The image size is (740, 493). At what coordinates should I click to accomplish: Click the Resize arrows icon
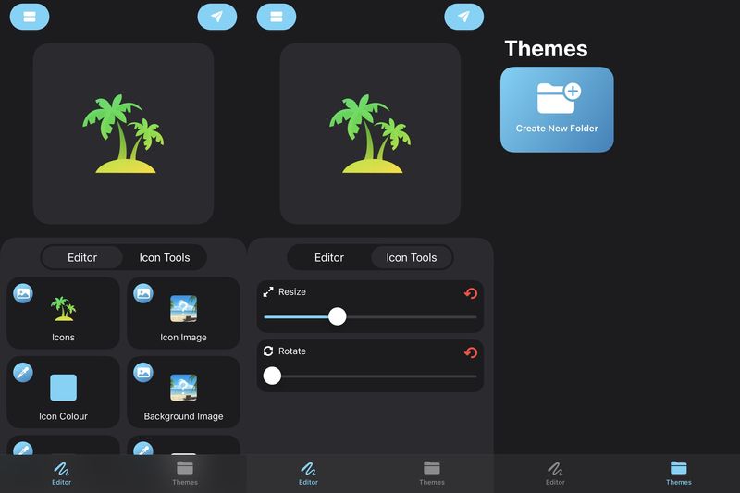click(268, 291)
